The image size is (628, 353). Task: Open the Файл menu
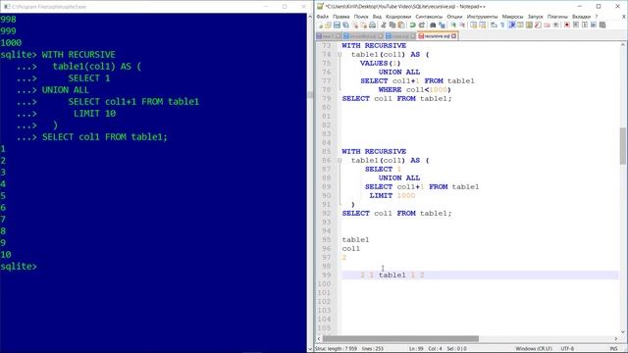[x=323, y=17]
